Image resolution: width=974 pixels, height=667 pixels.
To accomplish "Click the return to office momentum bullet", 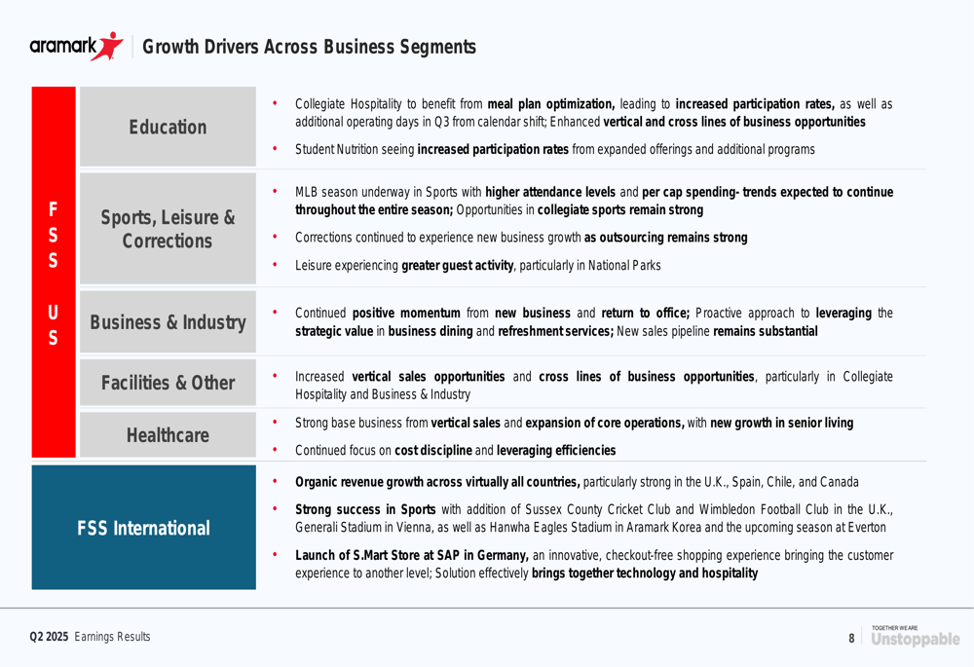I will point(593,321).
